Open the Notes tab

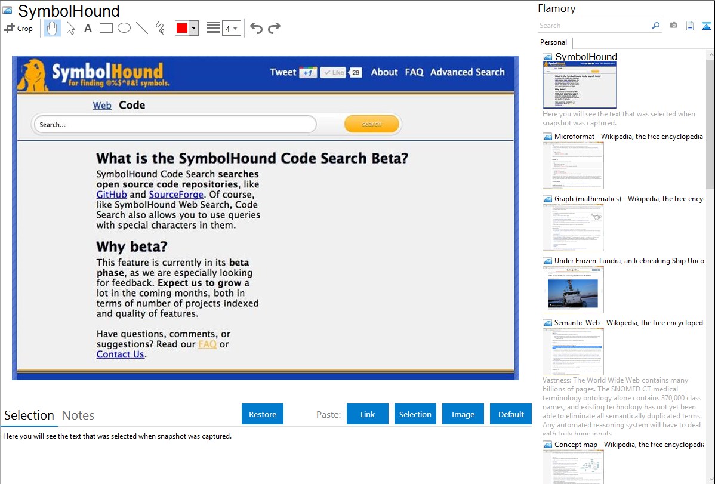click(78, 415)
